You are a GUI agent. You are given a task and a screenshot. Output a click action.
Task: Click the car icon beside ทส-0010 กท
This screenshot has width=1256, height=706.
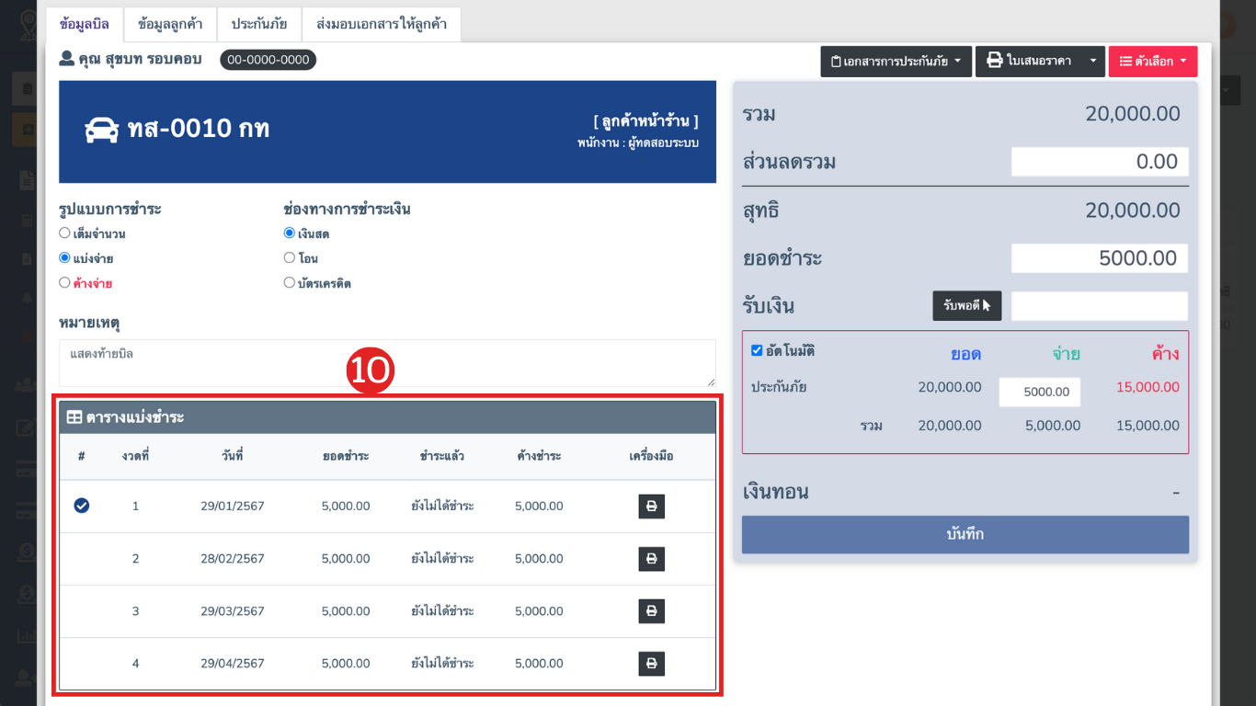(101, 130)
